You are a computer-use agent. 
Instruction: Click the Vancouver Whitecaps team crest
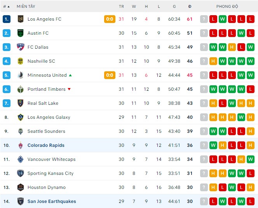[21, 159]
